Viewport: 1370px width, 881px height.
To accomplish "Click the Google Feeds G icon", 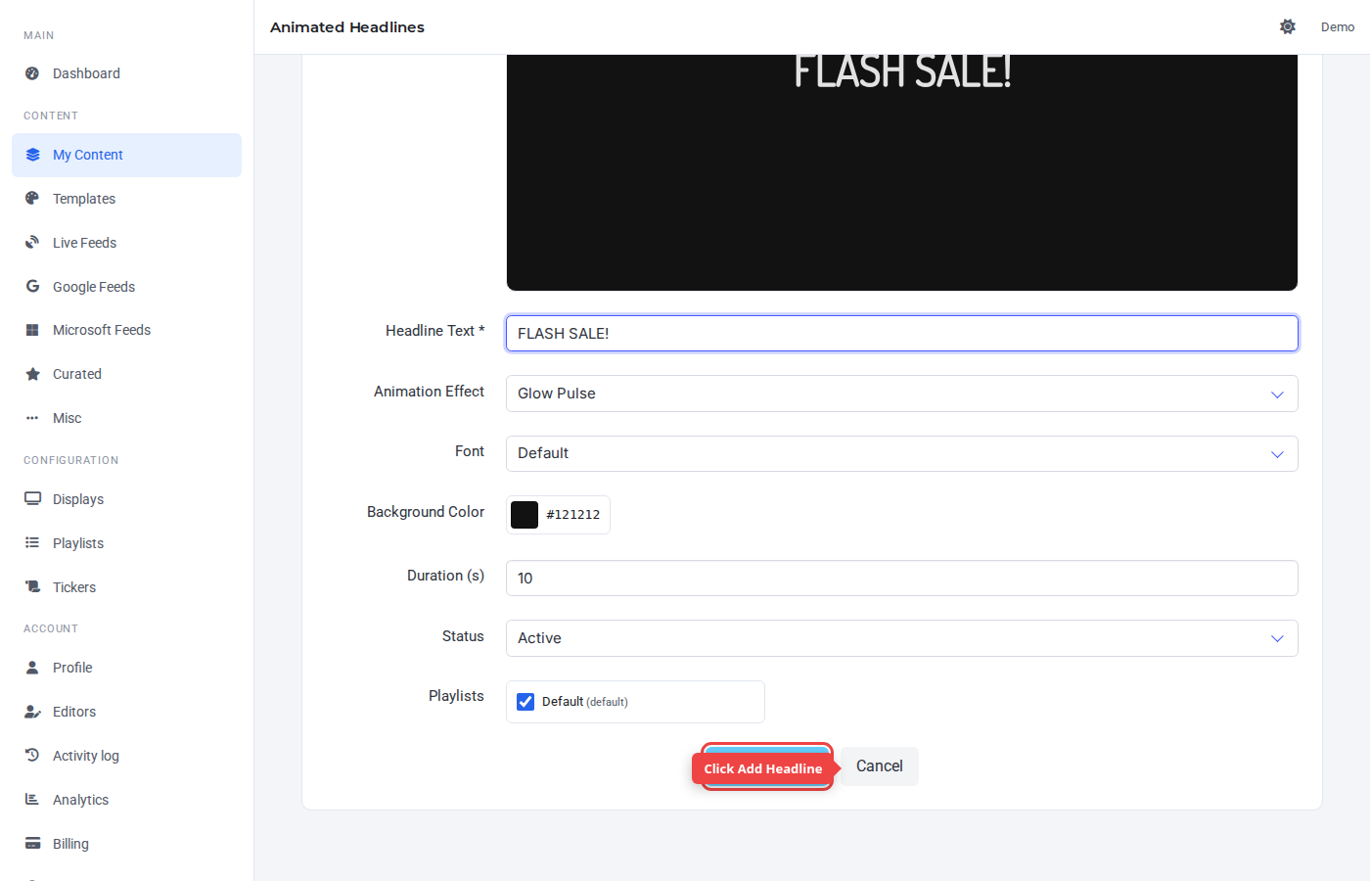I will pyautogui.click(x=32, y=286).
